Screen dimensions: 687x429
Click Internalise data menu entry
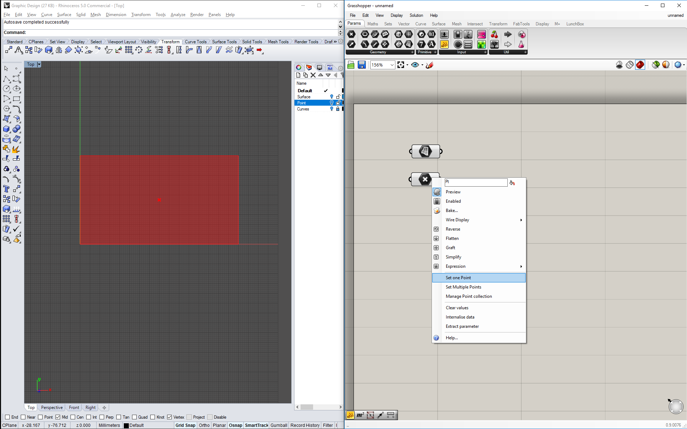point(479,317)
